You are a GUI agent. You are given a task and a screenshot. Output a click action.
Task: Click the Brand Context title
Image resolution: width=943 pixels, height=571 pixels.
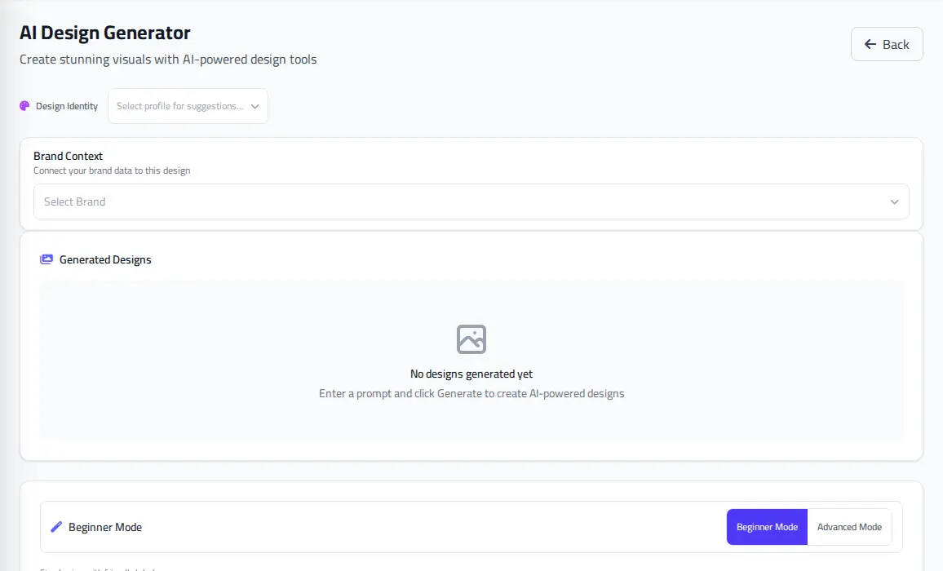pos(68,156)
